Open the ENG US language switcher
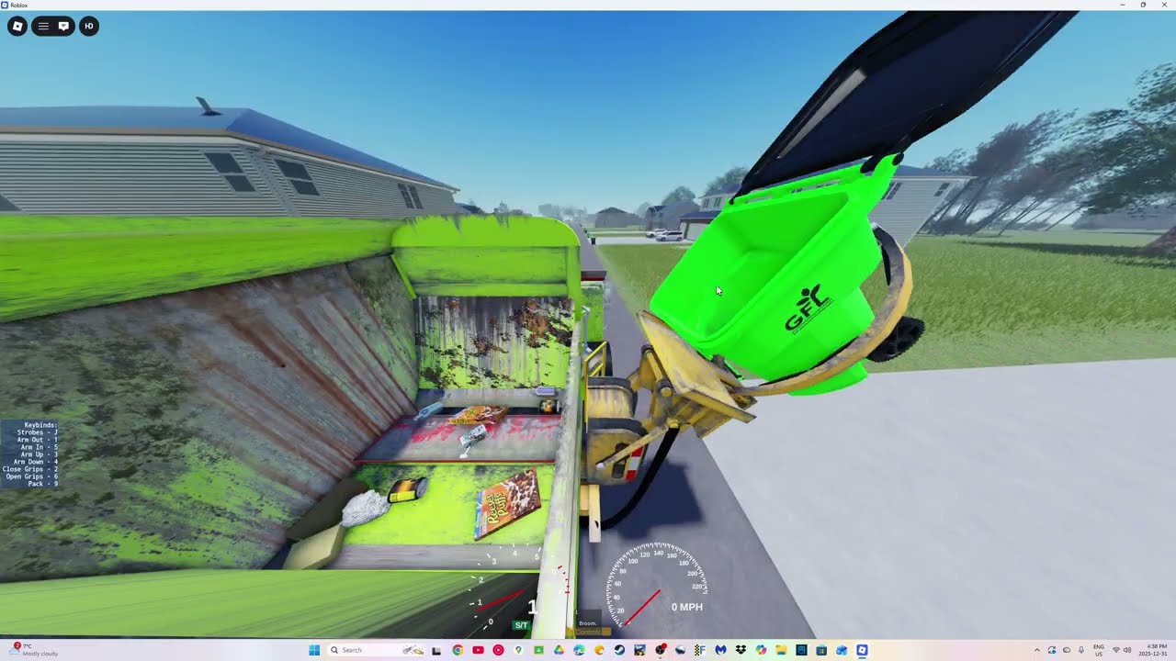 [1099, 650]
